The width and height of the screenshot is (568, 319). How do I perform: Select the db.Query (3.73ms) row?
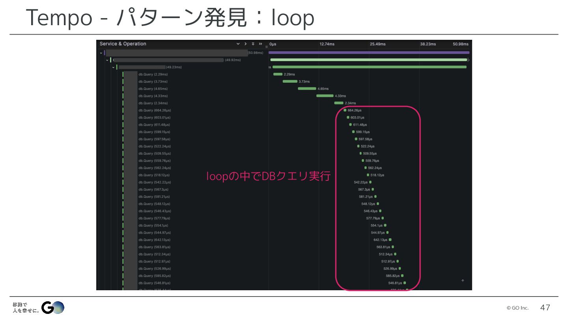coord(153,82)
